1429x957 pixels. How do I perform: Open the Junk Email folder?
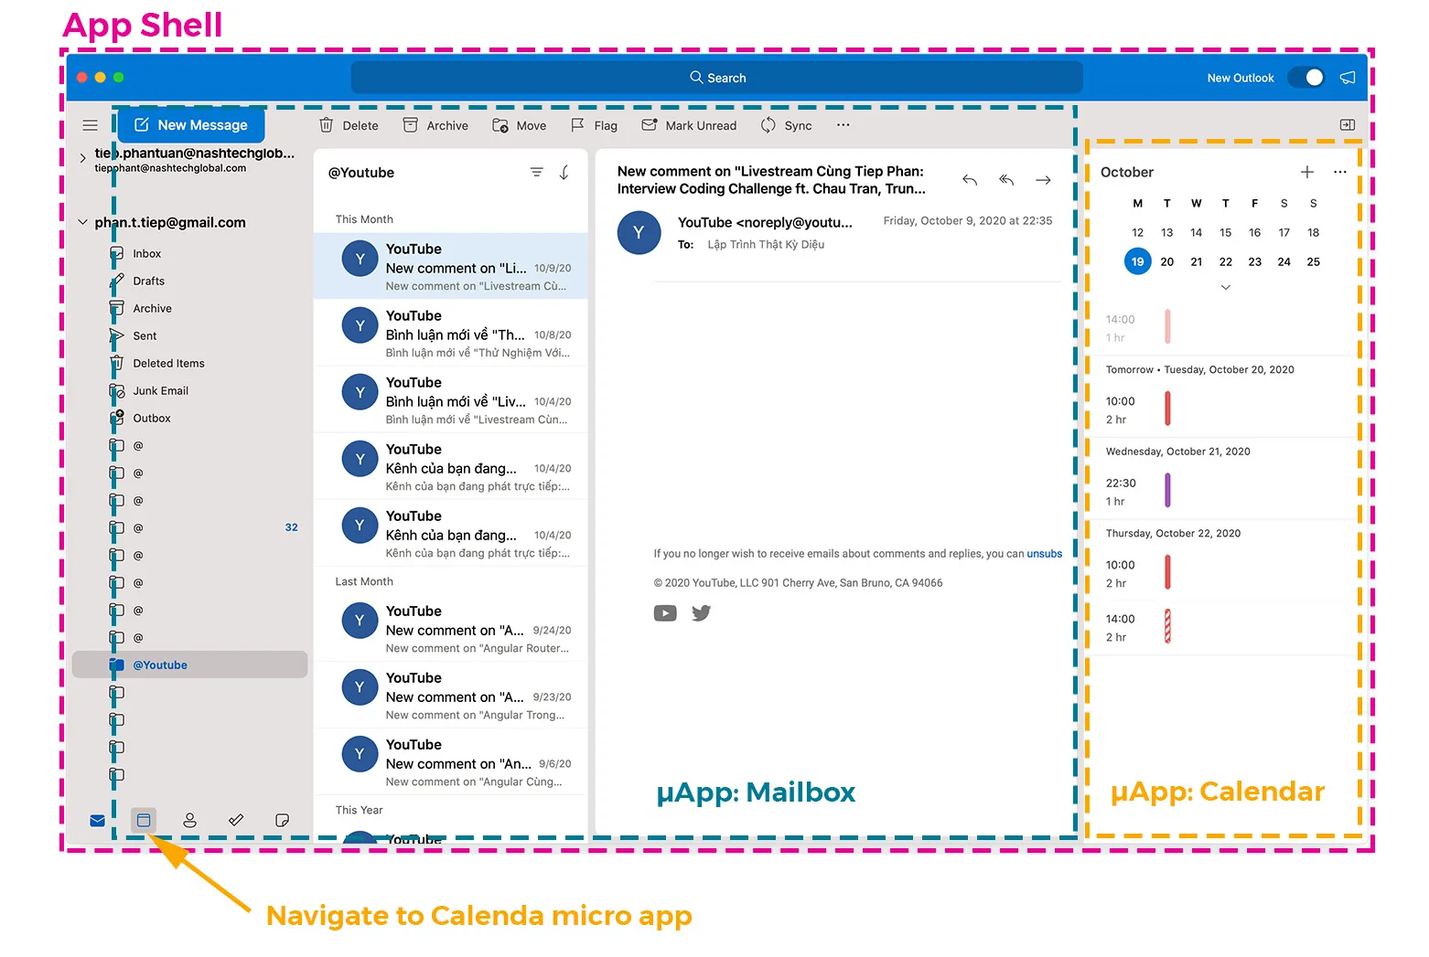tap(160, 390)
